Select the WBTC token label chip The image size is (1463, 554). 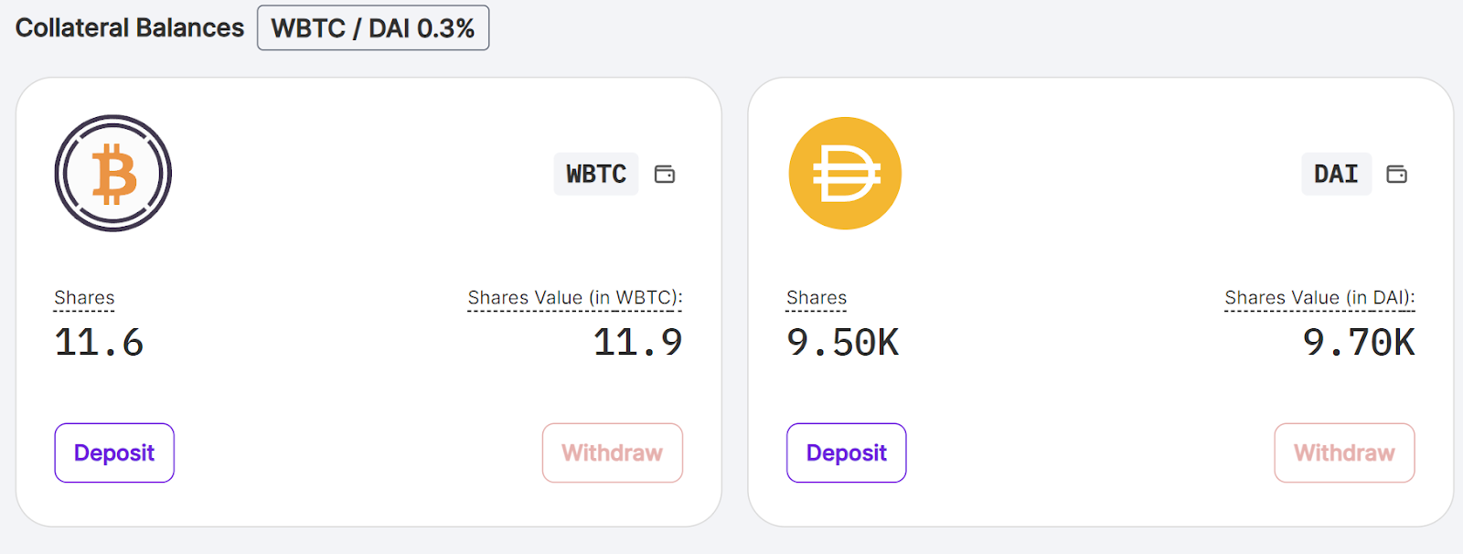point(596,174)
